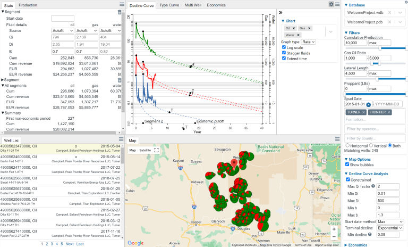This screenshot has width=408, height=247.
Task: Open the Terminal decline Exponential dropdown
Action: pyautogui.click(x=390, y=228)
